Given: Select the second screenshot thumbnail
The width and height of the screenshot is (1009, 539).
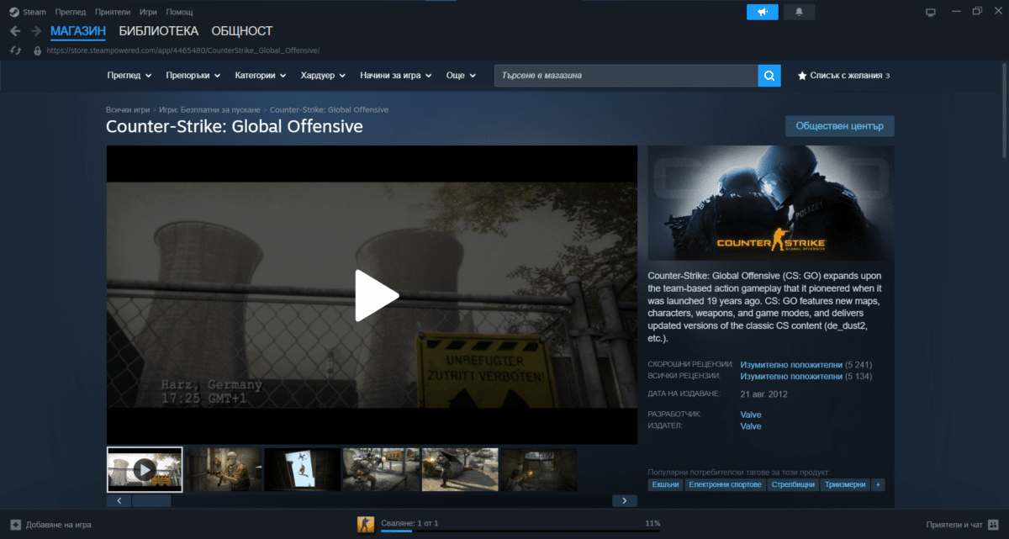Looking at the screenshot, I should (224, 469).
